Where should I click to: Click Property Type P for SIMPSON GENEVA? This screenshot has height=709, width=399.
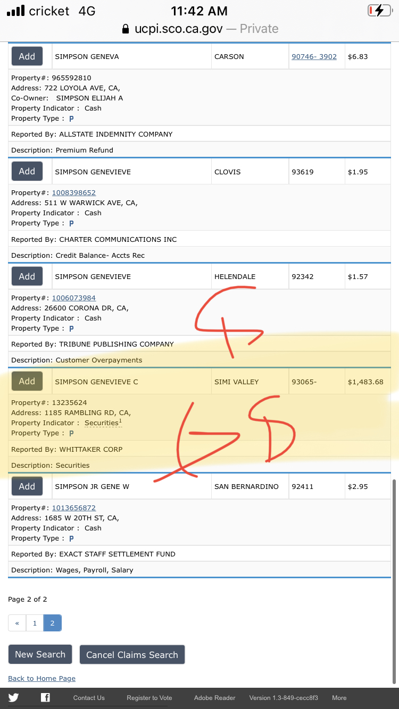pos(71,119)
